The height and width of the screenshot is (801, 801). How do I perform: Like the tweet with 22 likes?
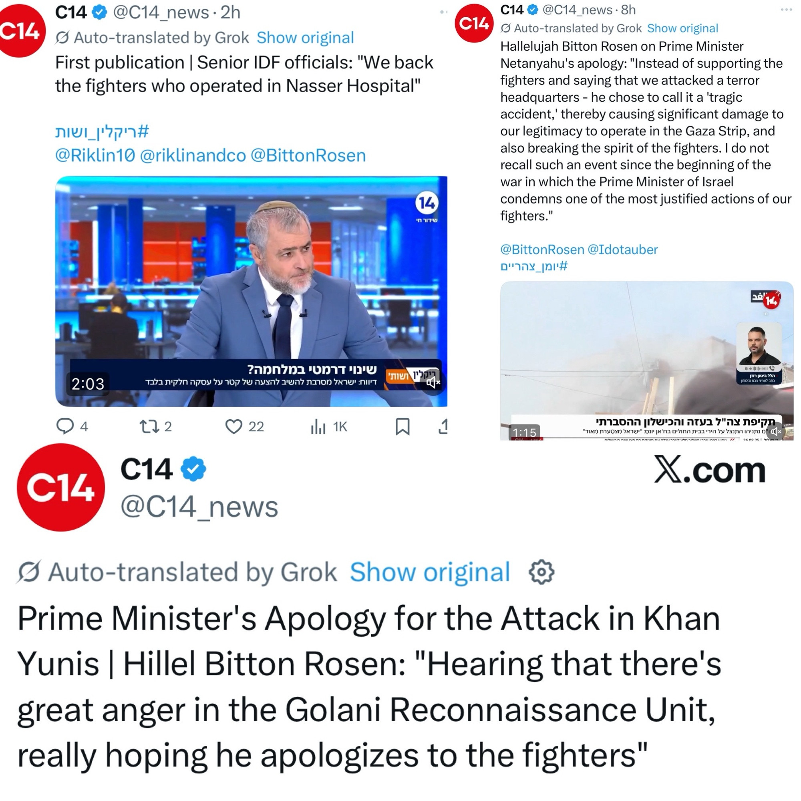pos(245,426)
